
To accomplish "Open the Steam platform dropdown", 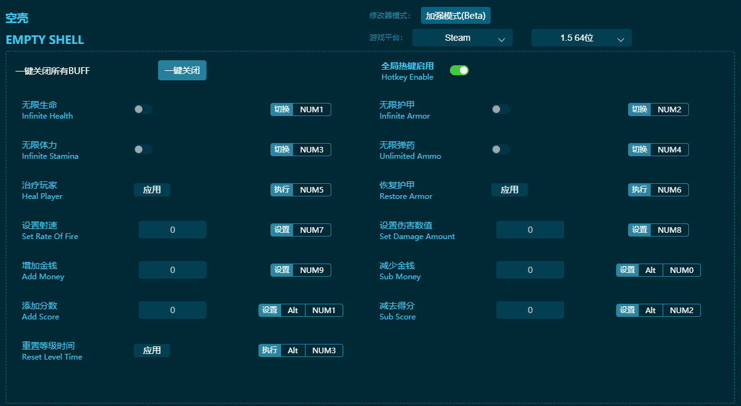I will point(462,38).
